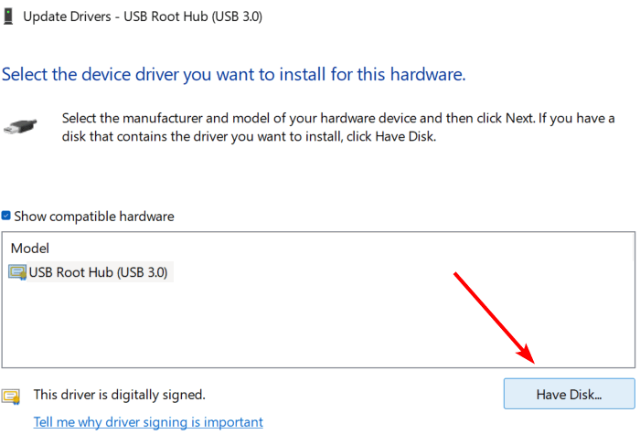Click the "This driver is digitally signed" text
Image resolution: width=640 pixels, height=434 pixels.
120,395
